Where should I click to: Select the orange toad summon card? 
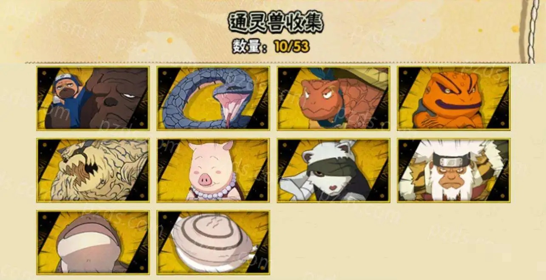pyautogui.click(x=454, y=98)
